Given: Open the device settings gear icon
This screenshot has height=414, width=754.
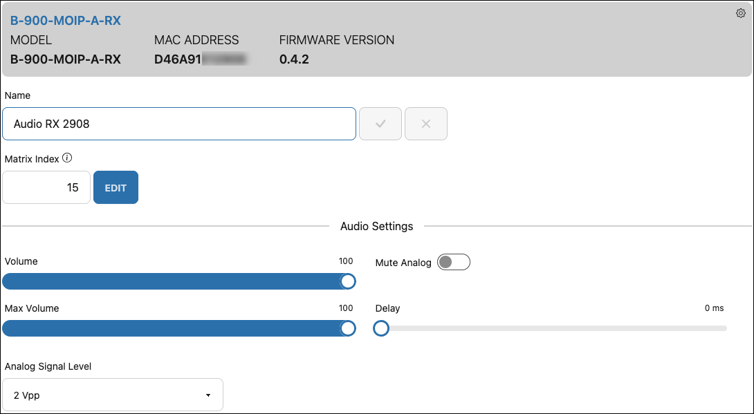Looking at the screenshot, I should [740, 13].
